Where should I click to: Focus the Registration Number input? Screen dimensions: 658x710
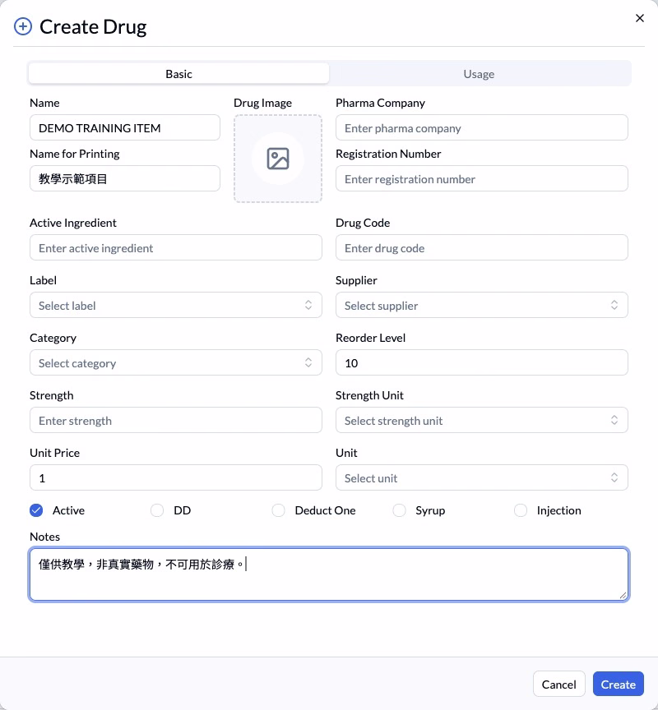(x=482, y=178)
